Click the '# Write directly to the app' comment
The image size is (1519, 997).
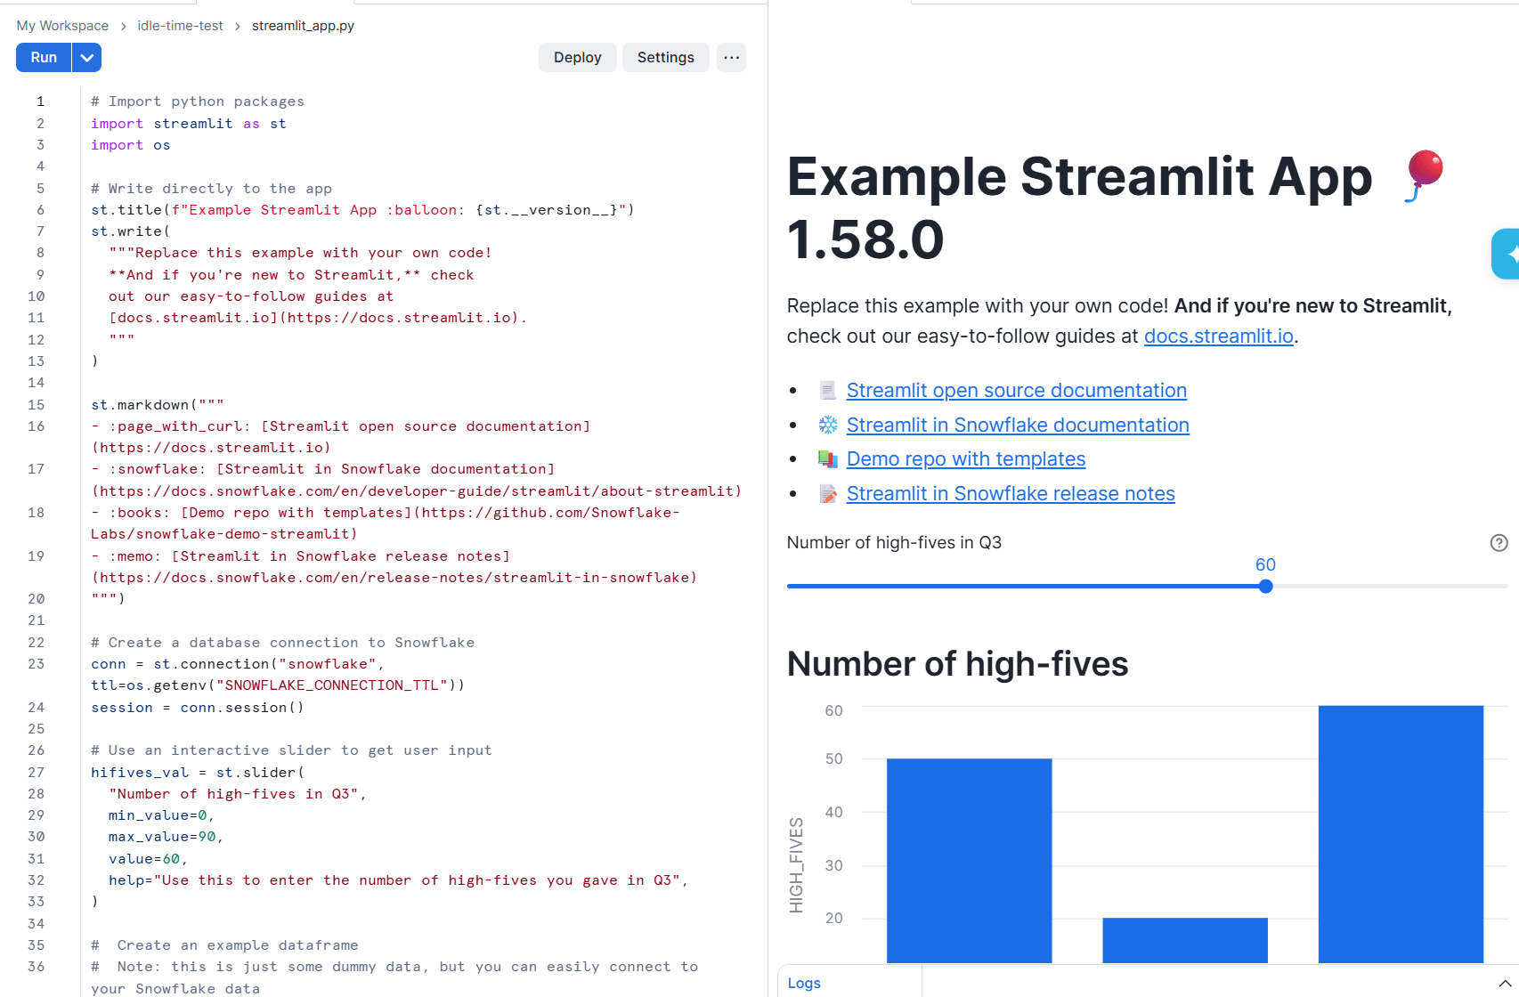point(211,189)
